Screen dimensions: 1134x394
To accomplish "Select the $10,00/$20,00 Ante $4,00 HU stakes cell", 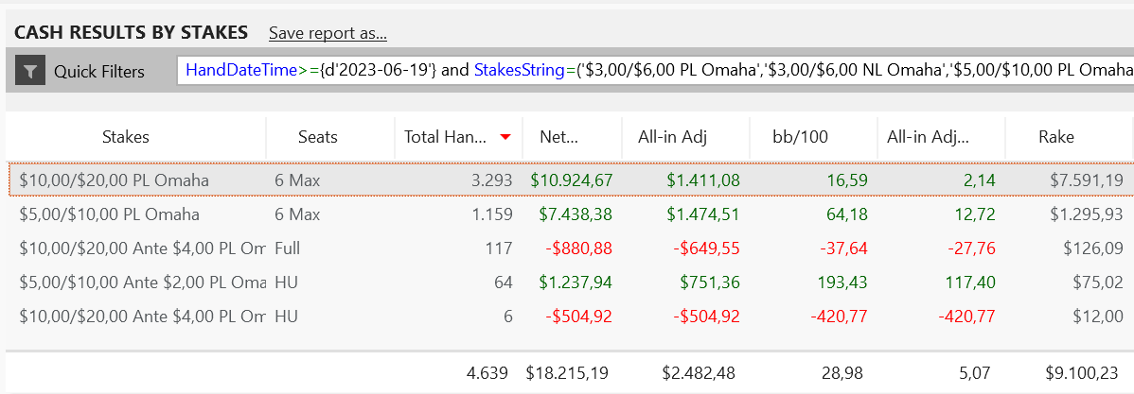I will [143, 317].
